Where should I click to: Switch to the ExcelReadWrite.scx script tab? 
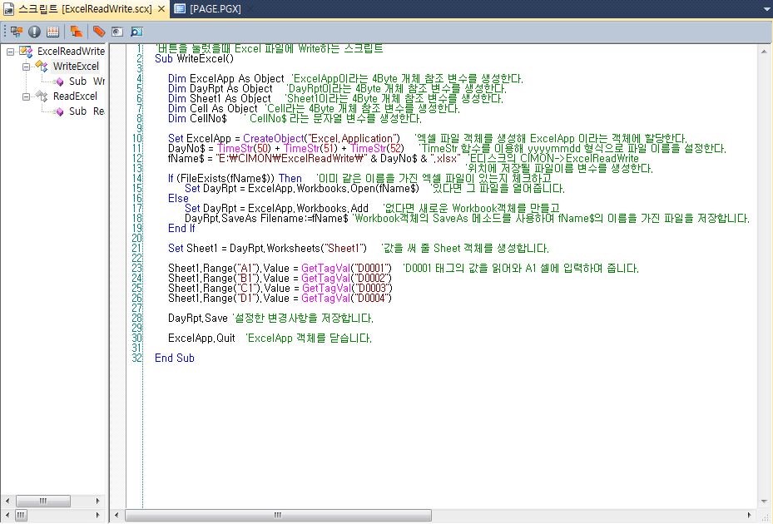pos(85,9)
